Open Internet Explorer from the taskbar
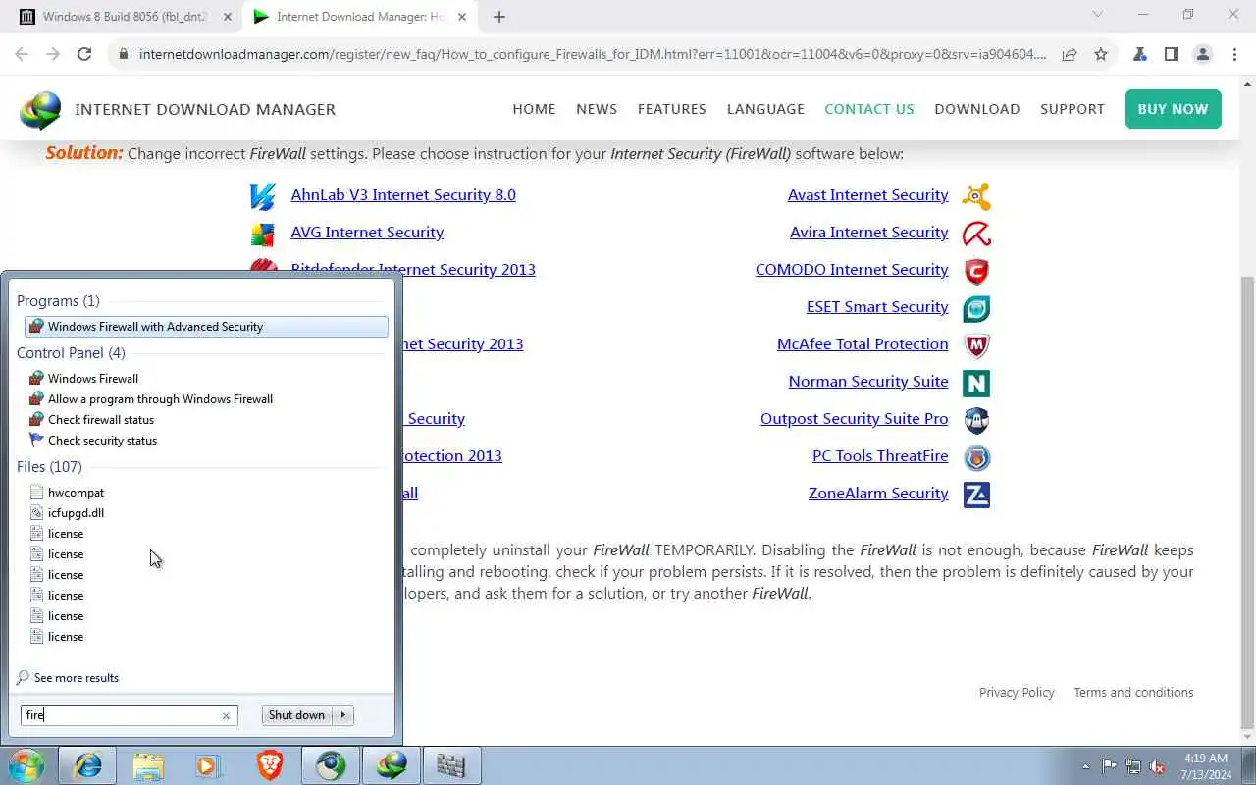Image resolution: width=1256 pixels, height=785 pixels. point(87,765)
